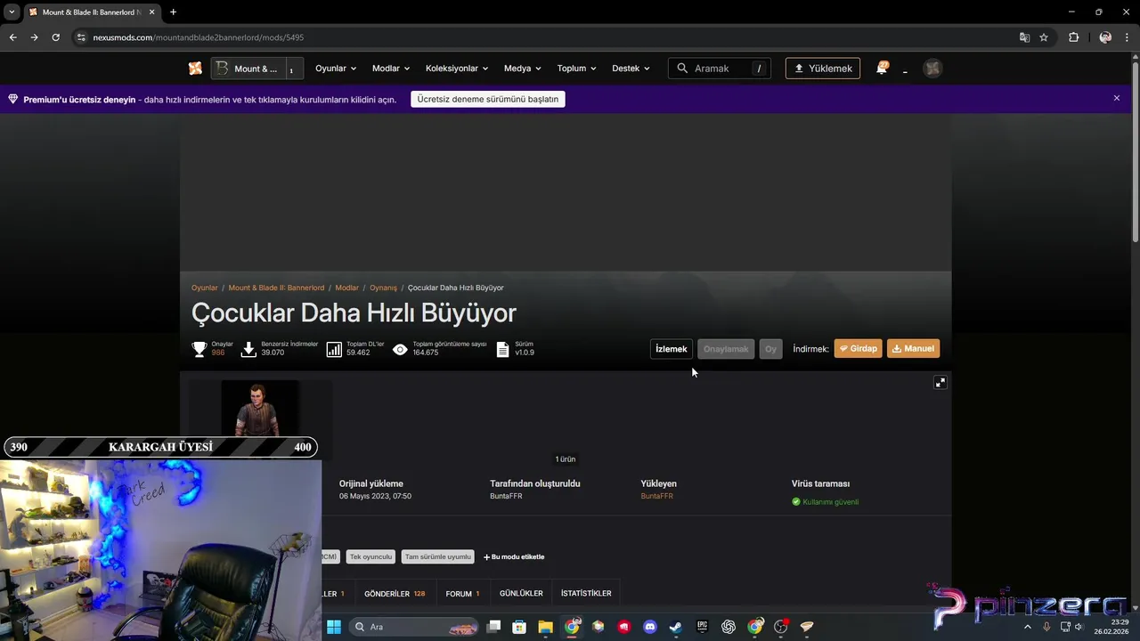Go back to previous page
Viewport: 1140px width, 641px height.
coord(12,37)
